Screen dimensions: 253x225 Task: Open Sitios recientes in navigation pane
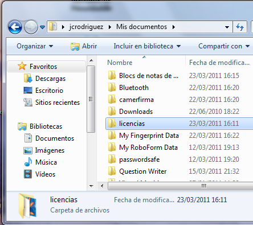tap(58, 103)
